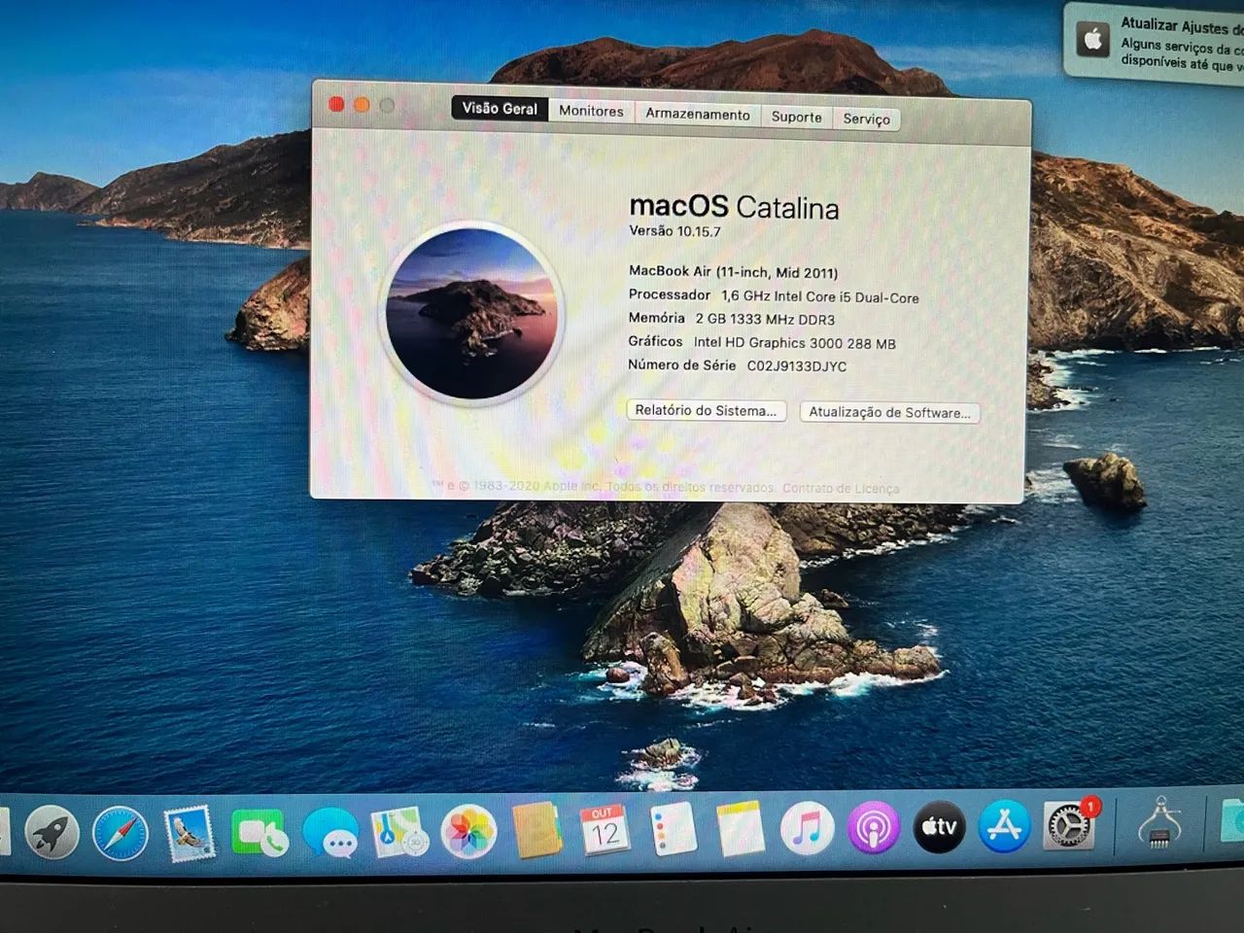Open Calendar showing 12
1244x933 pixels.
[x=605, y=830]
